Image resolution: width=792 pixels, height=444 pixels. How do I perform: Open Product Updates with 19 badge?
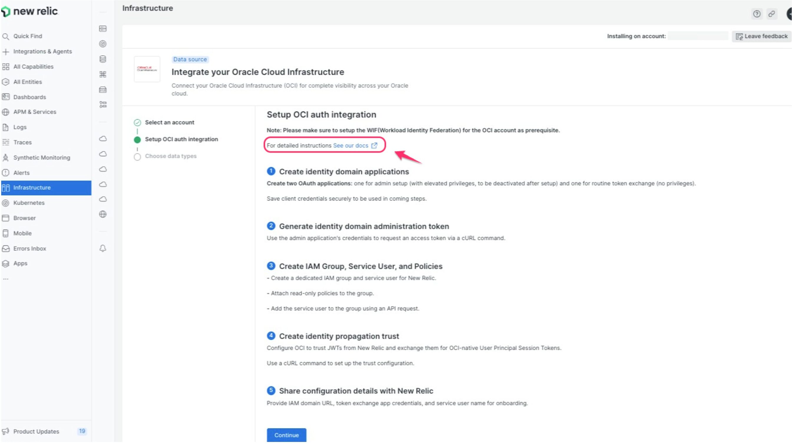coord(36,431)
